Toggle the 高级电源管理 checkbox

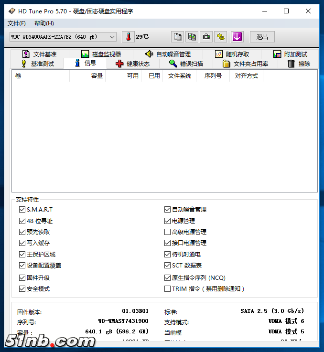[x=167, y=232]
